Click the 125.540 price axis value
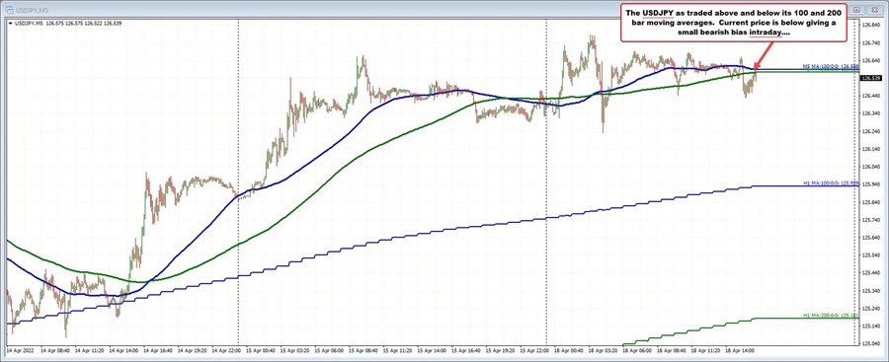 (x=870, y=254)
